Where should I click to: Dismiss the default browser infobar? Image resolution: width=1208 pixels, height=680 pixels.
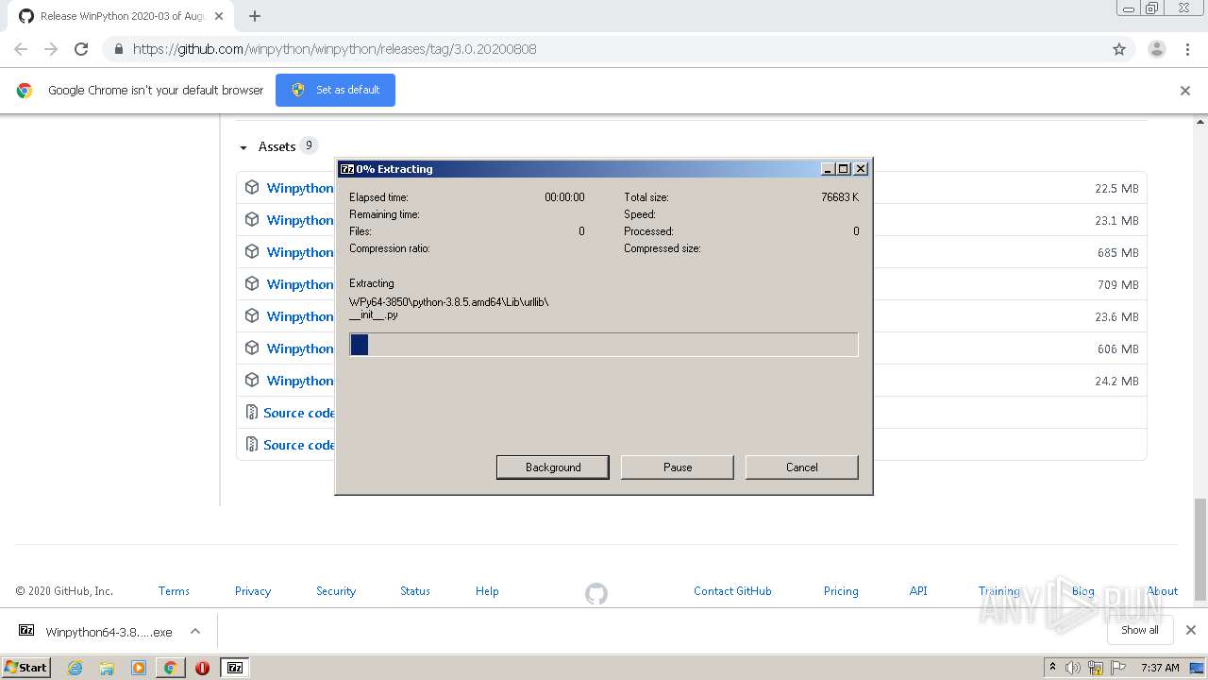tap(1185, 91)
